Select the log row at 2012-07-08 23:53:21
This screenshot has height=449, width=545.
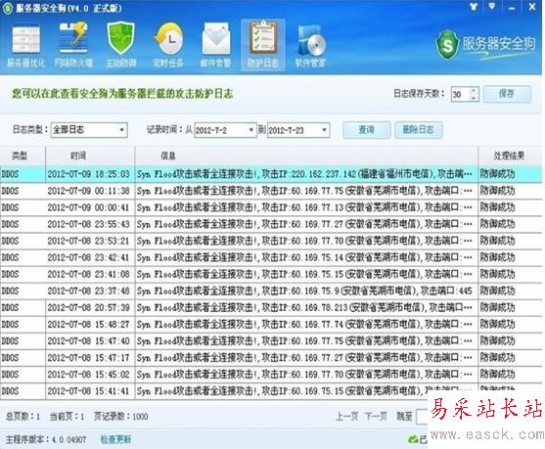point(271,241)
